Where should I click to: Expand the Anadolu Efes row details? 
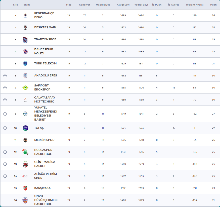click(x=5, y=76)
